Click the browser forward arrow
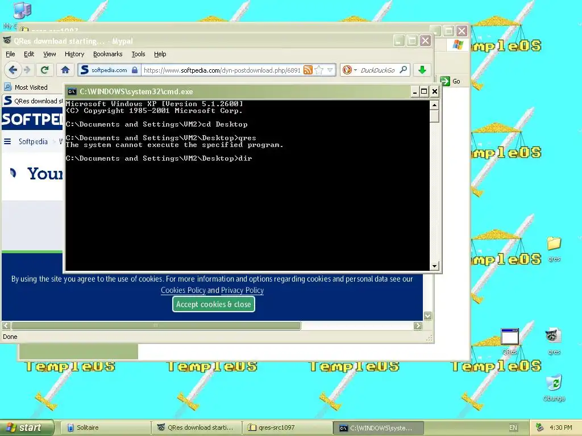This screenshot has height=436, width=582. pyautogui.click(x=27, y=70)
